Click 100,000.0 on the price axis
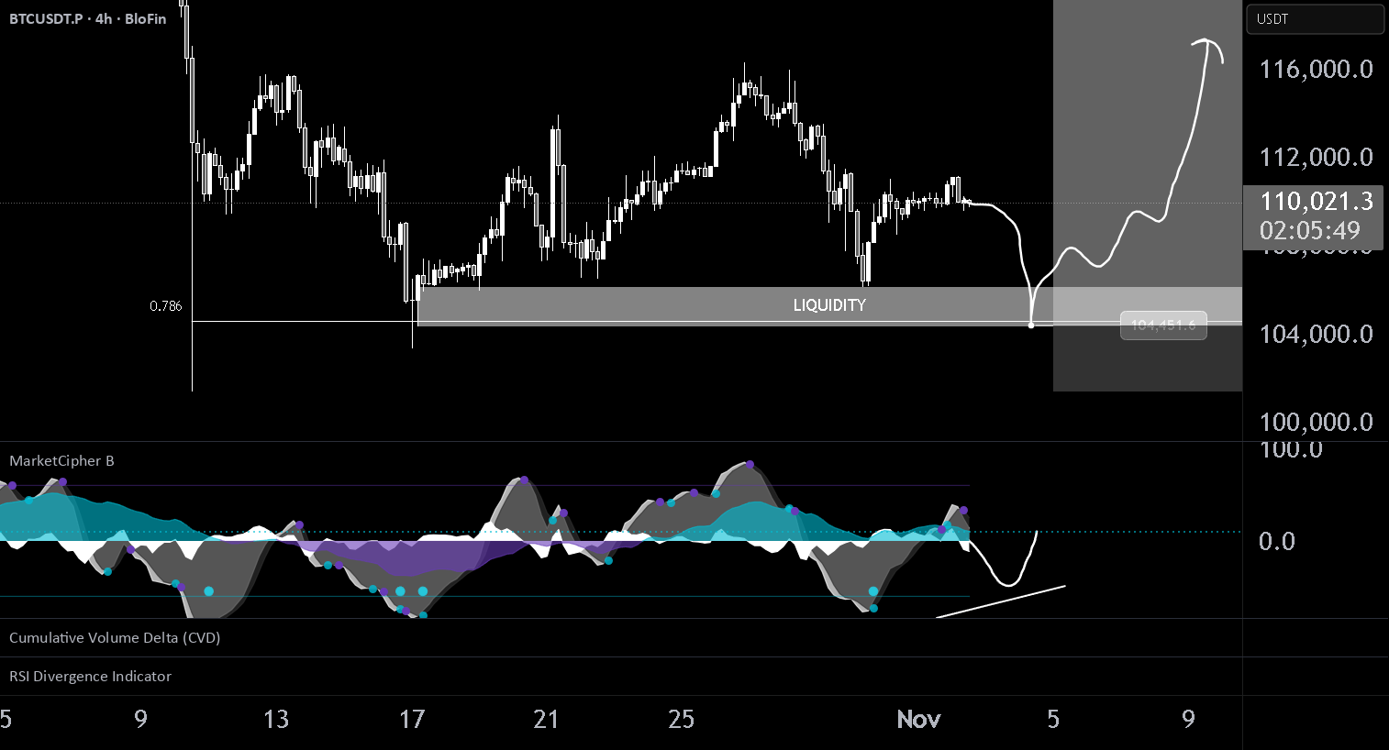This screenshot has width=1389, height=750. tap(1317, 422)
